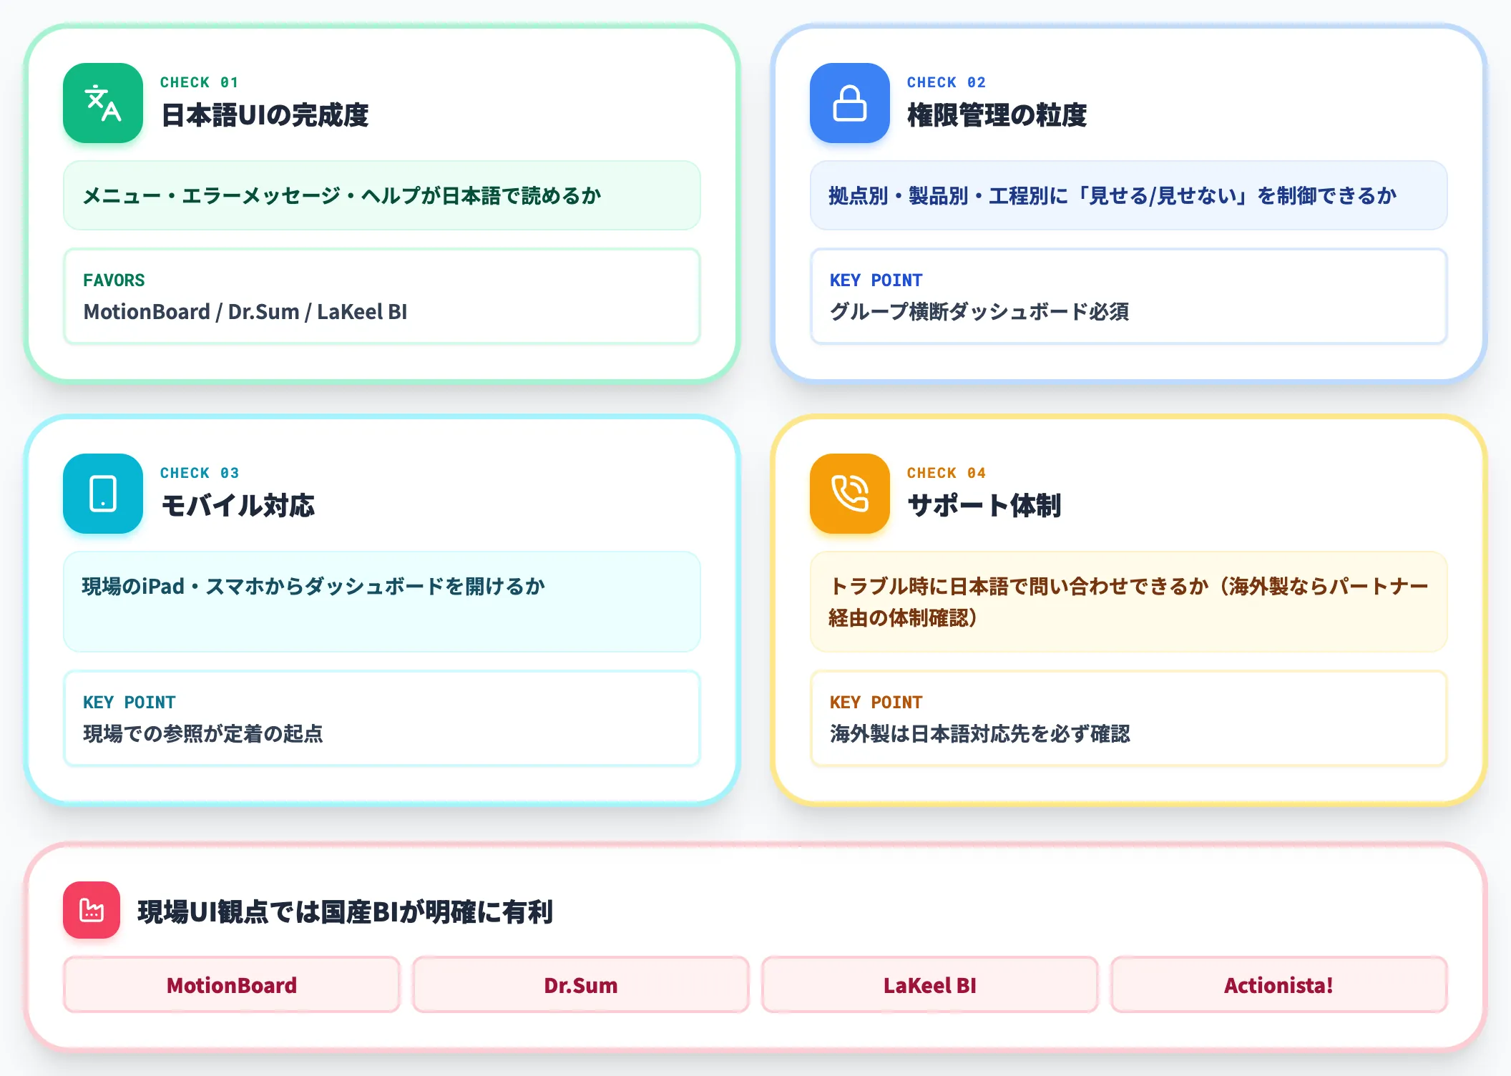The image size is (1511, 1076).
Task: Click text MotionBoard / Dr.Sum / LaKeel BI
Action: (x=245, y=312)
